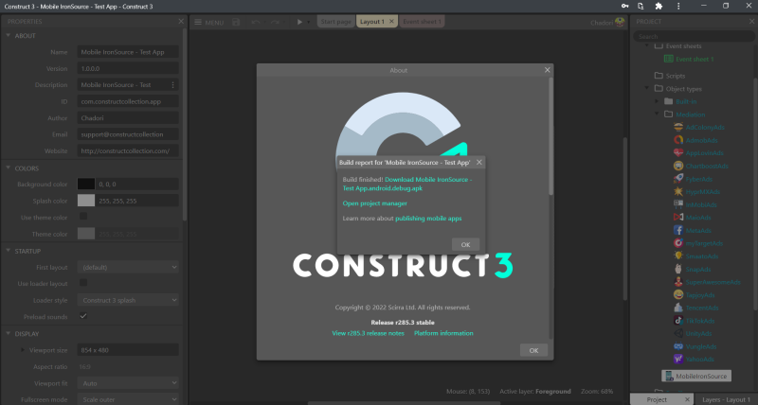Click the TapjoyAds object icon
758x405 pixels.
point(678,294)
